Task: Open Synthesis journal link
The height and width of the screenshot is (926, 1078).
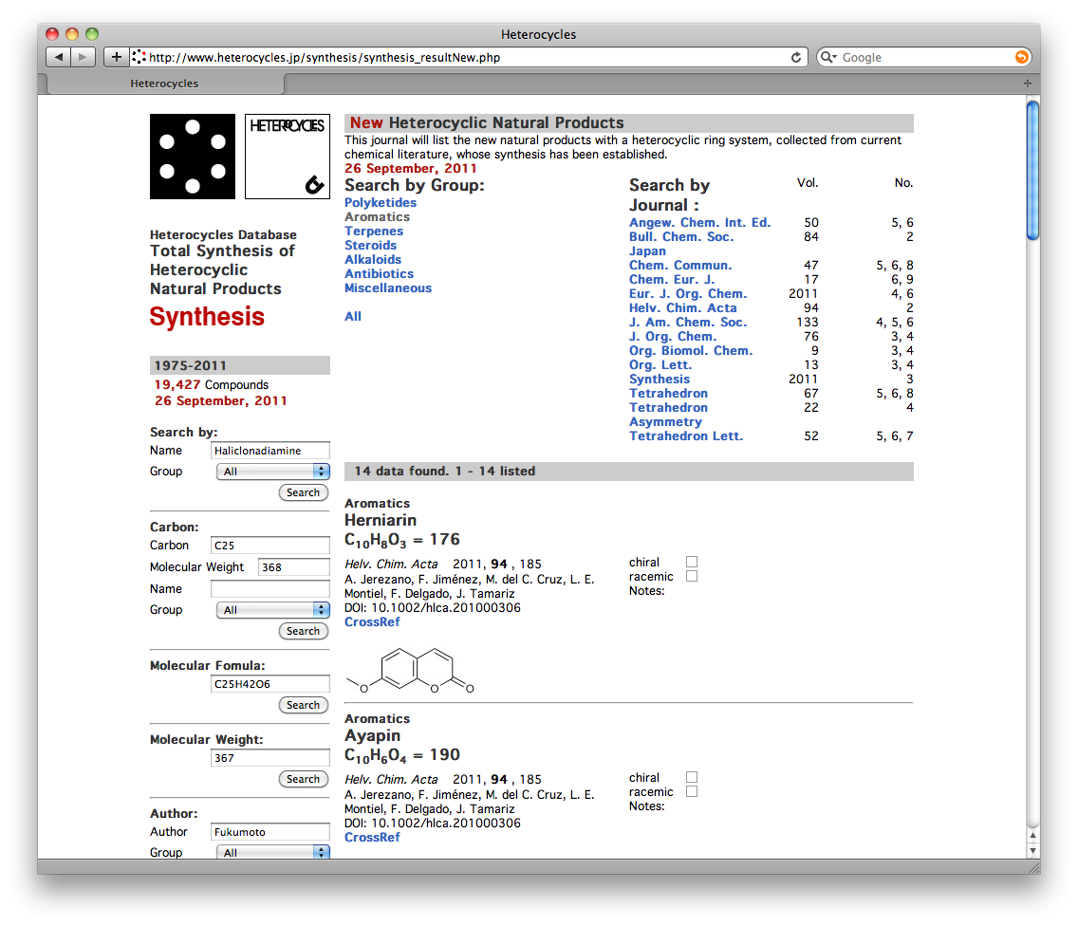Action: [x=660, y=379]
